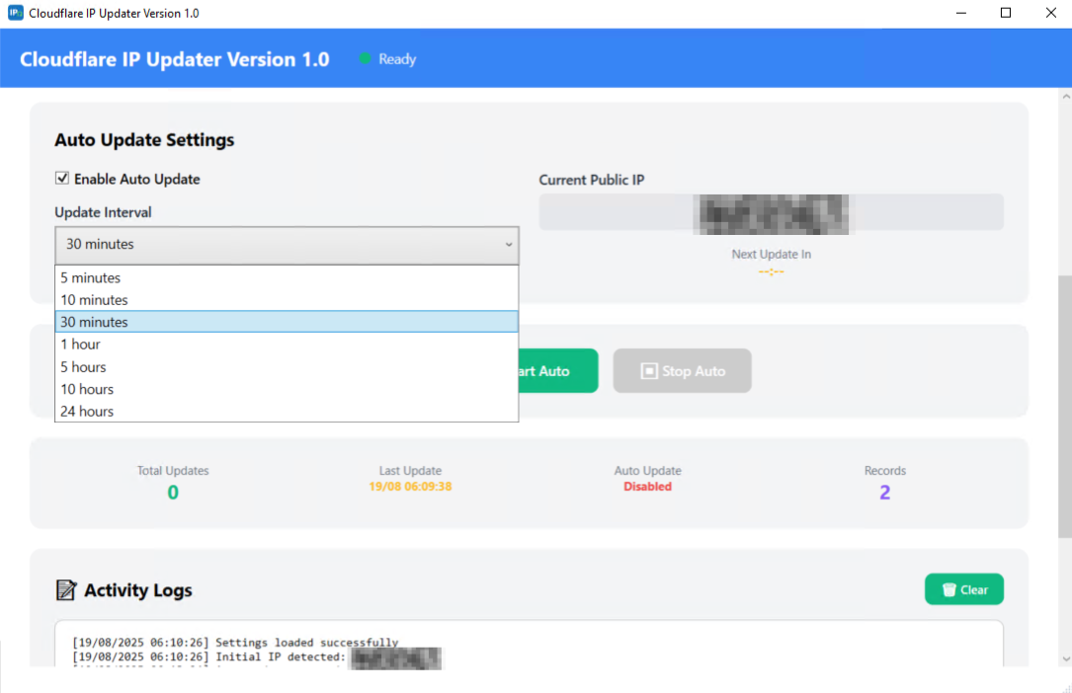The image size is (1072, 693).
Task: Click the Current Public IP label
Action: tap(592, 180)
